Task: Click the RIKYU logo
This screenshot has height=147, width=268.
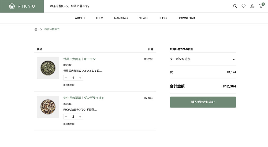Action: pos(22,6)
